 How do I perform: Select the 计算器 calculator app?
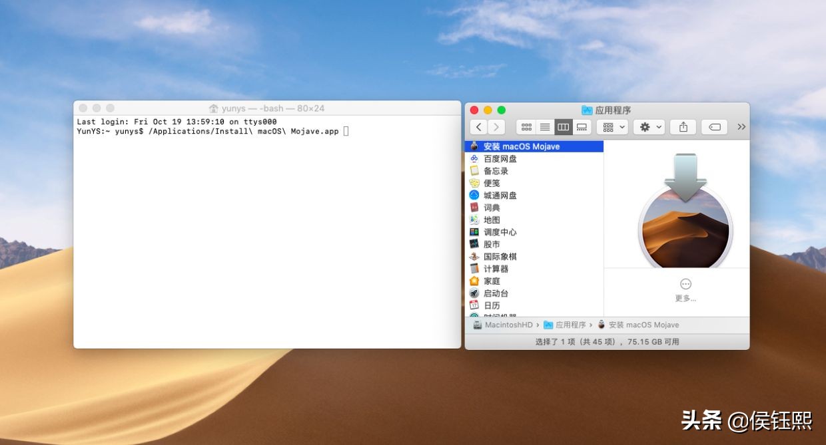click(x=498, y=268)
